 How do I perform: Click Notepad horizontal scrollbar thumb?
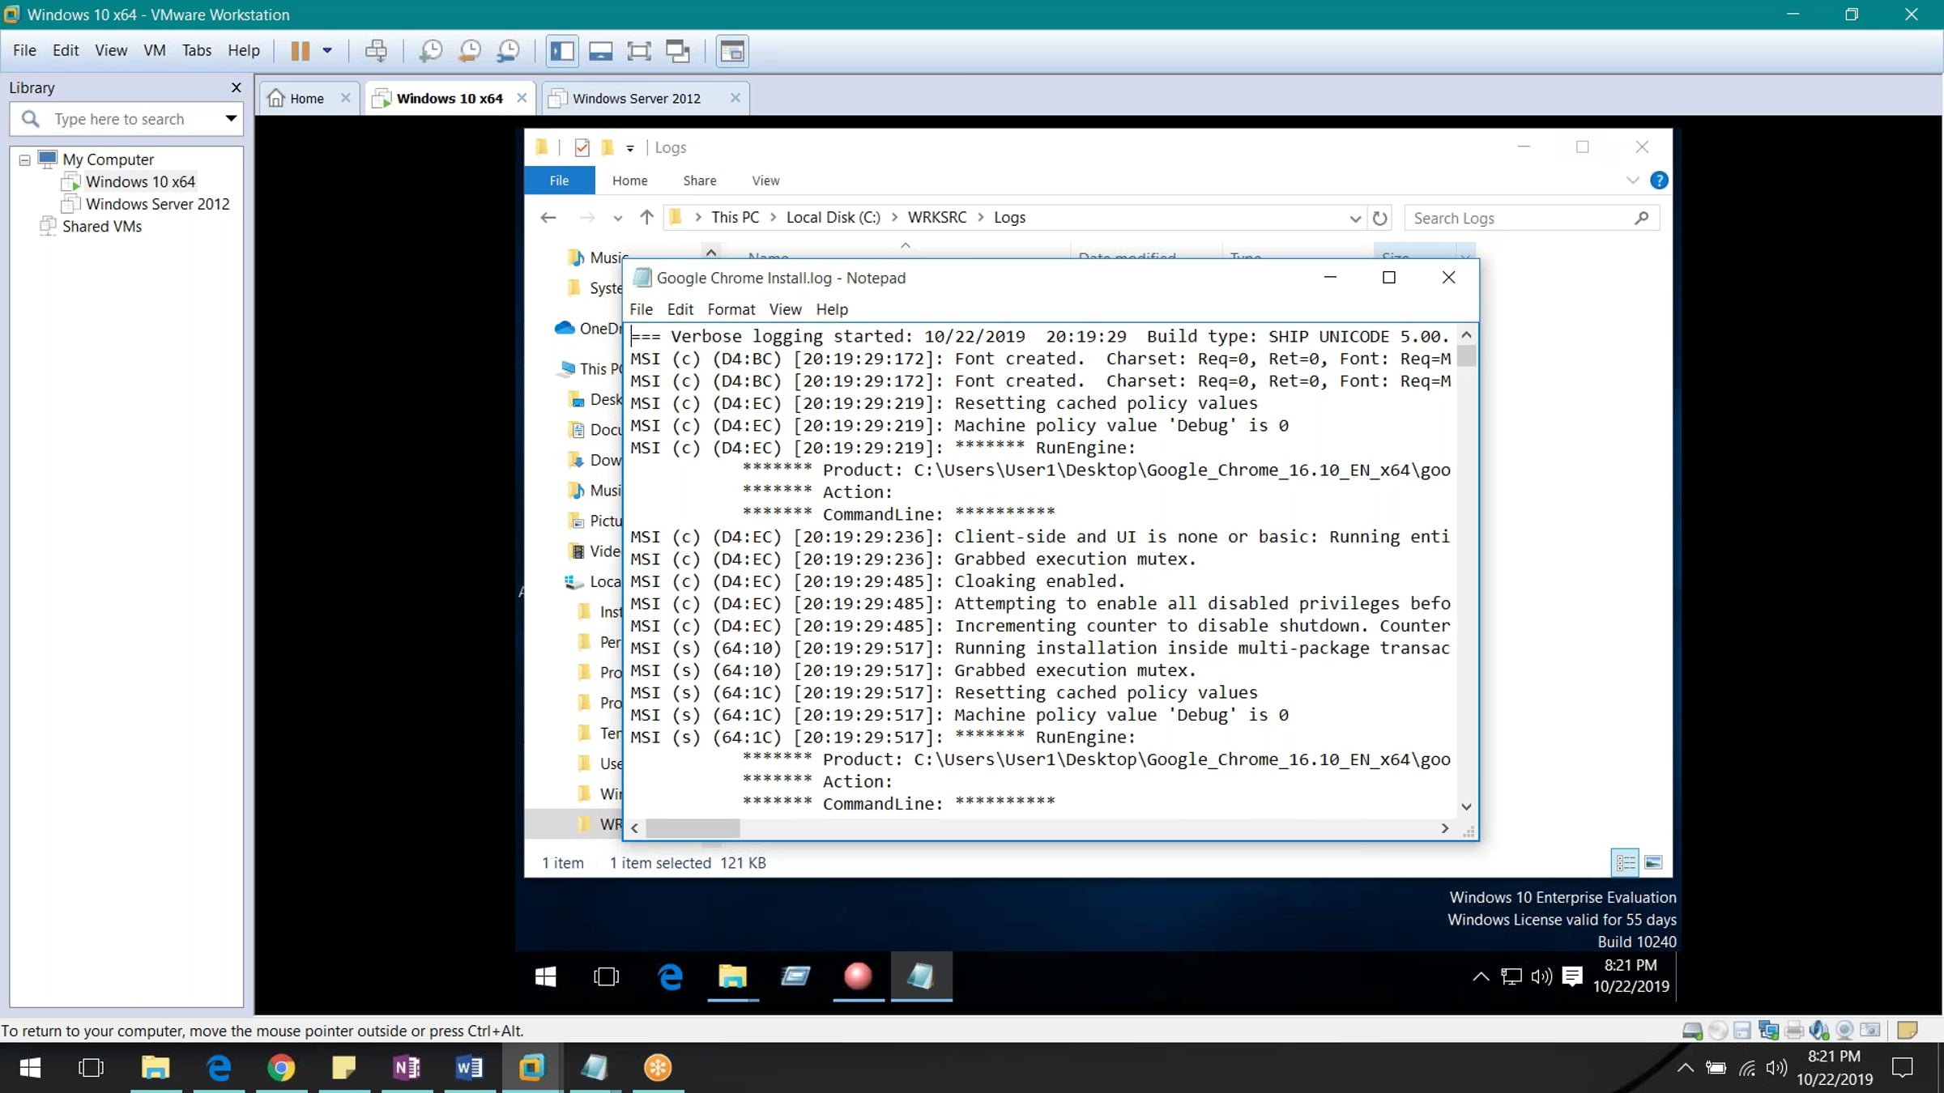pos(693,828)
